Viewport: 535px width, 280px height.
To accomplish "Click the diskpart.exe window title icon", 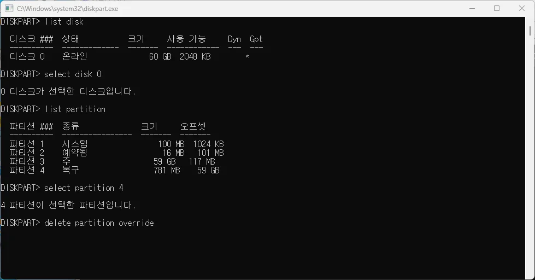I will [9, 8].
